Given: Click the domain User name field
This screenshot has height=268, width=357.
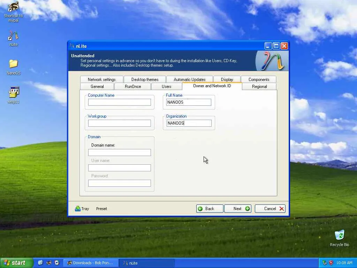Looking at the screenshot, I should click(120, 168).
